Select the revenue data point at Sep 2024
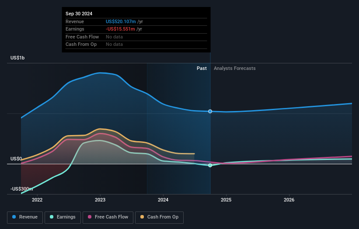 click(x=210, y=111)
